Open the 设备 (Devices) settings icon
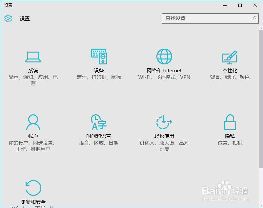 point(99,56)
